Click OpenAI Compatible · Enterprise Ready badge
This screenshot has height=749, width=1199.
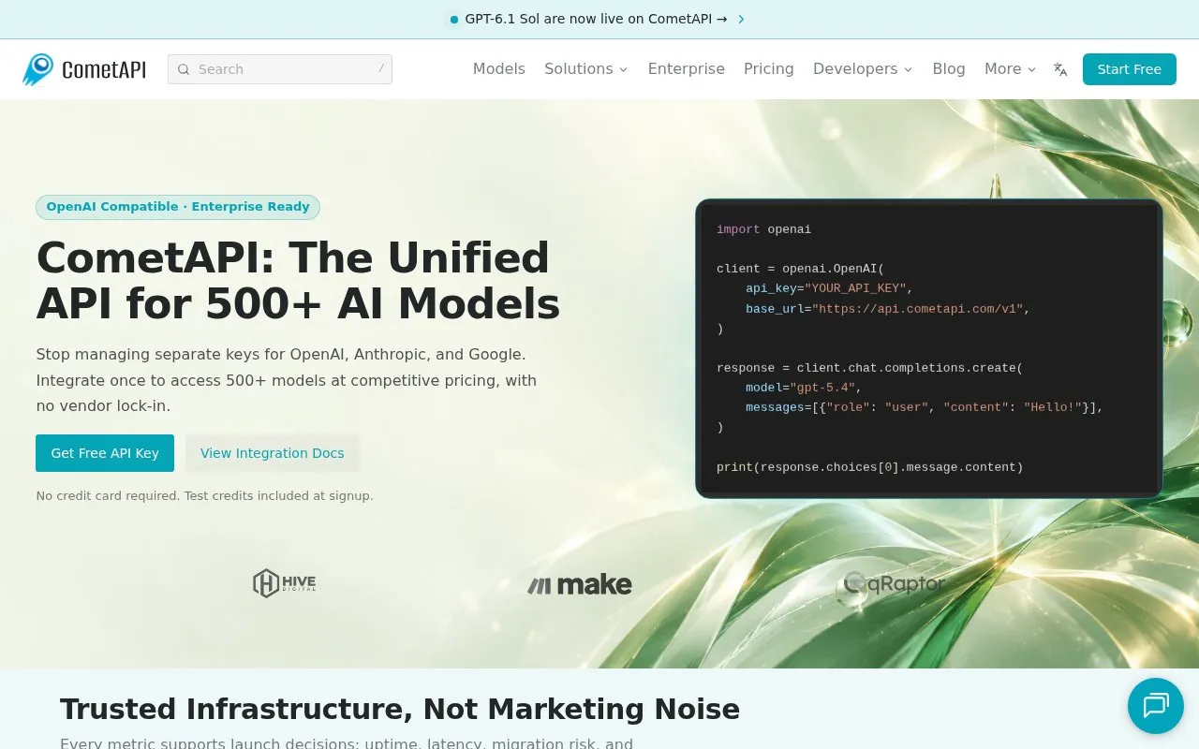(178, 207)
